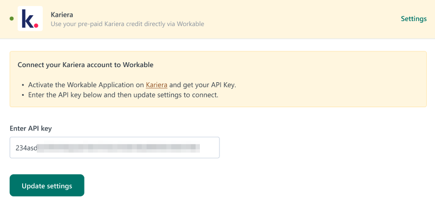Click the 'Enter the API key below' instruction line

pos(123,95)
